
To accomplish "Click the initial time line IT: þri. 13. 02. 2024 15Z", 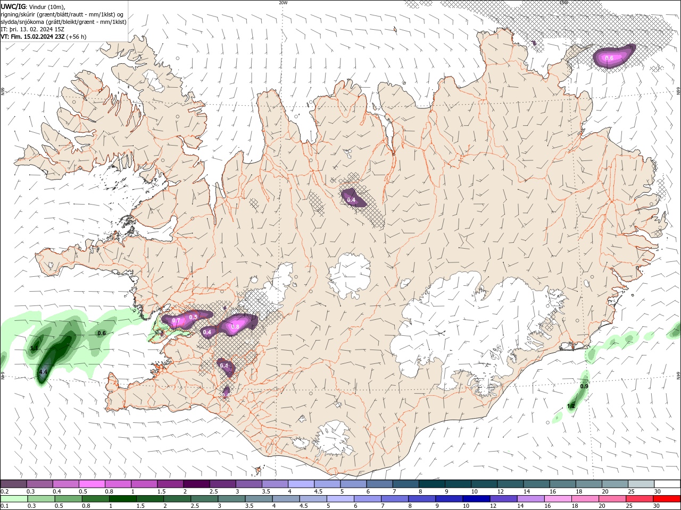I will (33, 29).
